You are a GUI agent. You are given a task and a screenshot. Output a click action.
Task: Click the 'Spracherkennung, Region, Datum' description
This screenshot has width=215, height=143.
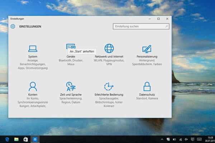71,100
